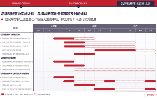Image resolution: width=157 pixels, height=99 pixels.
Task: Select the 品牌架构调整落地 section heading
Action: pos(9,58)
